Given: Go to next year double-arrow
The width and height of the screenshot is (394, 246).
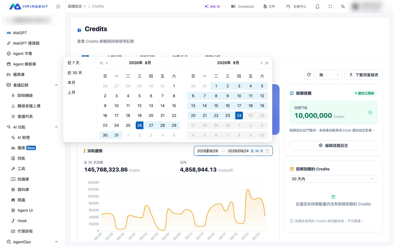Looking at the screenshot, I should coord(267,63).
